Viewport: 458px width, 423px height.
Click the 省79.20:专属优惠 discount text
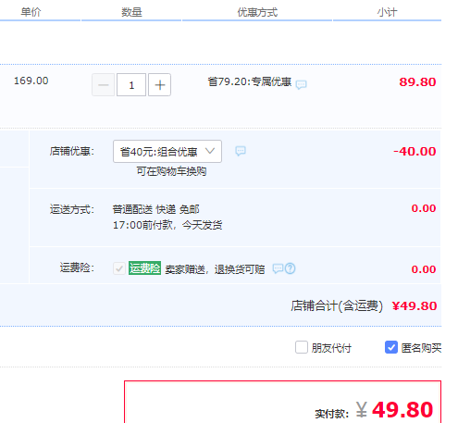click(250, 81)
